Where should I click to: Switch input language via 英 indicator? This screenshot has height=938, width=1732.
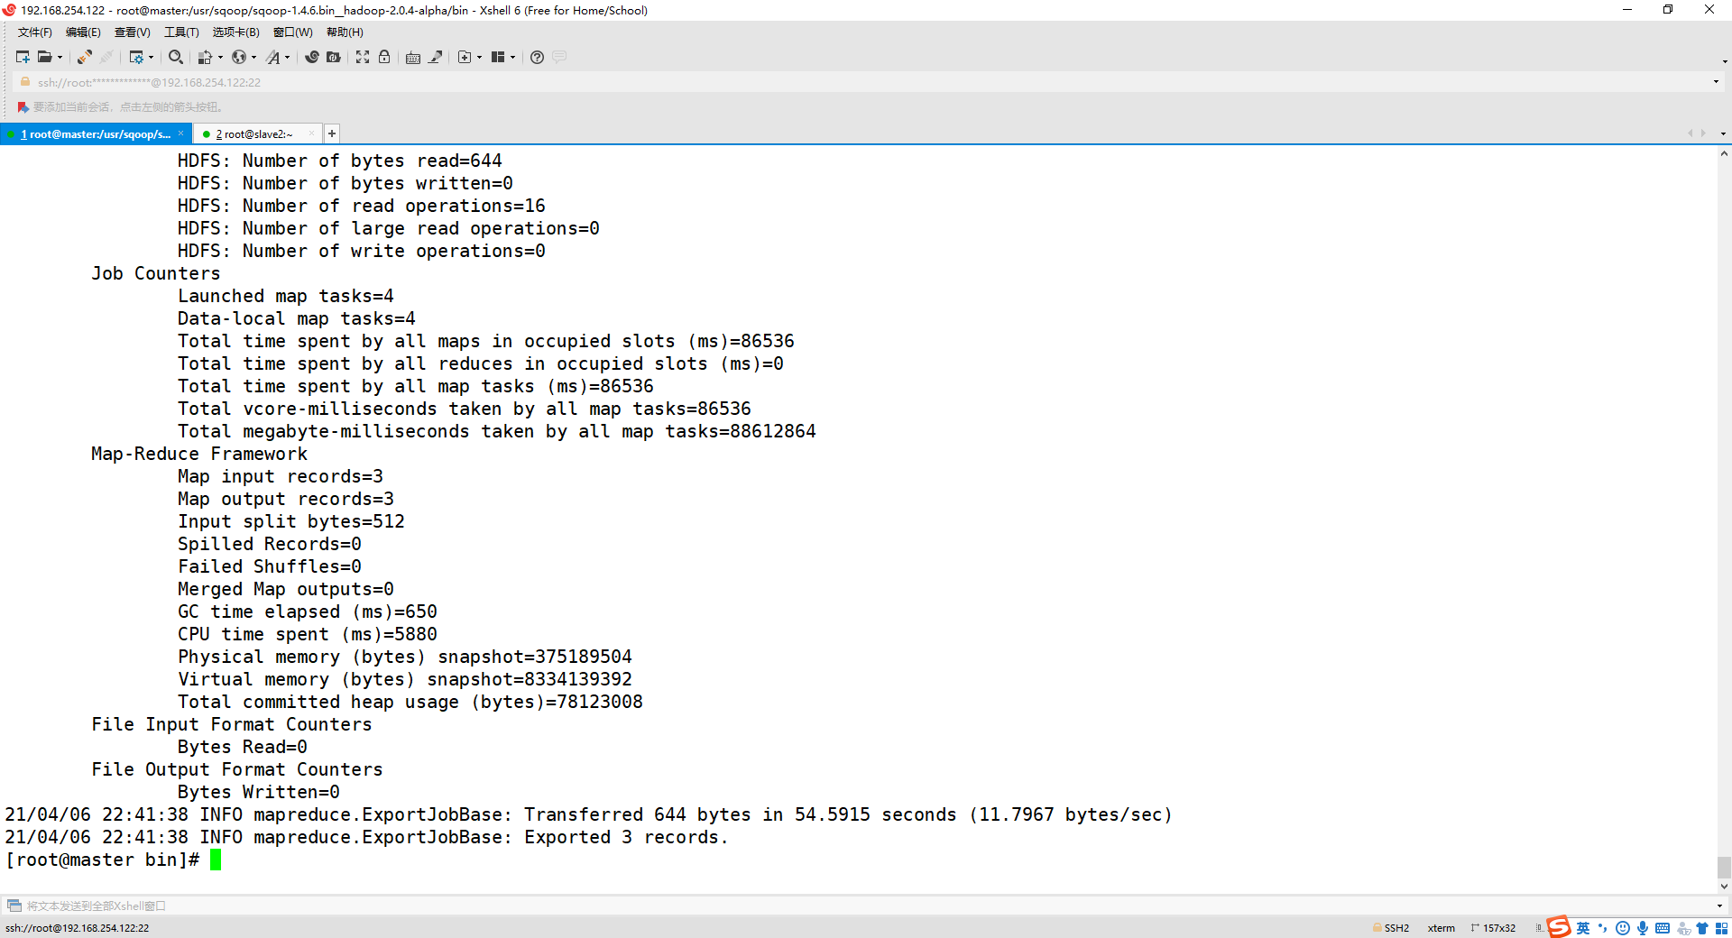[x=1584, y=928]
